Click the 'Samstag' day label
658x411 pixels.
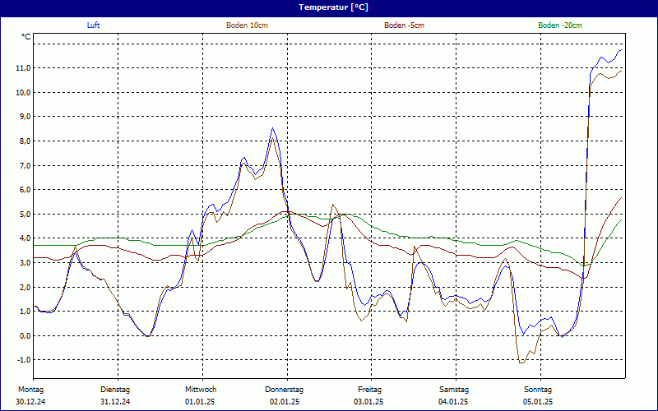click(454, 390)
